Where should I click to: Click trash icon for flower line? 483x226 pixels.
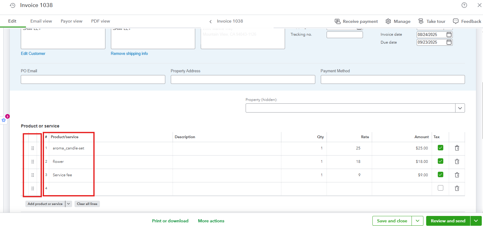[x=457, y=161]
